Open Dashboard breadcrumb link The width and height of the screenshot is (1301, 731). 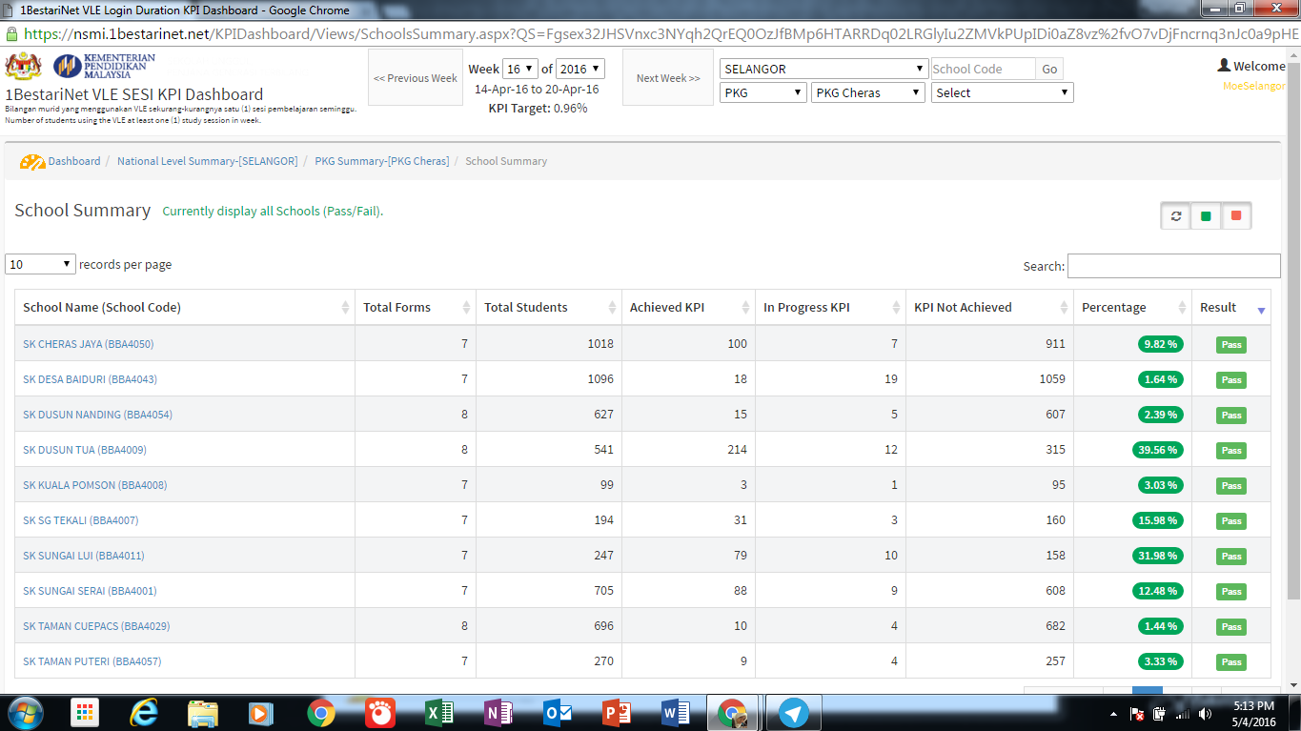(74, 161)
